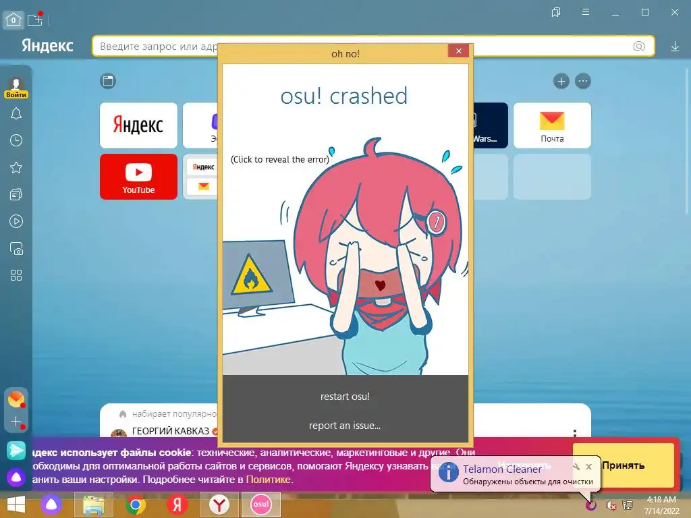This screenshot has height=518, width=691.
Task: Open the Yandex home tab icon
Action: 13,20
